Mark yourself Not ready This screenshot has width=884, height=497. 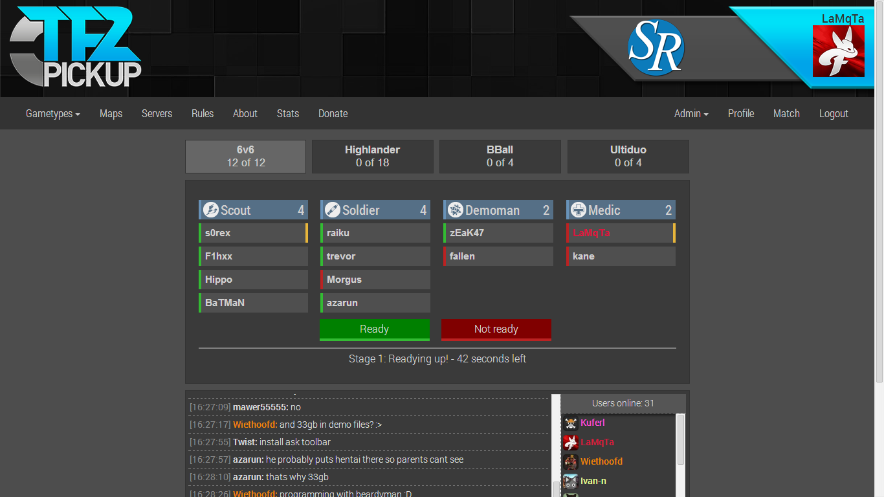[496, 329]
